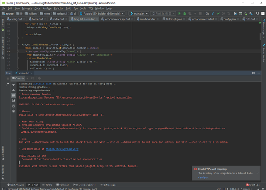Open the UTF-8 encoding selector
Viewport: 266px width, 190px height.
click(234, 189)
